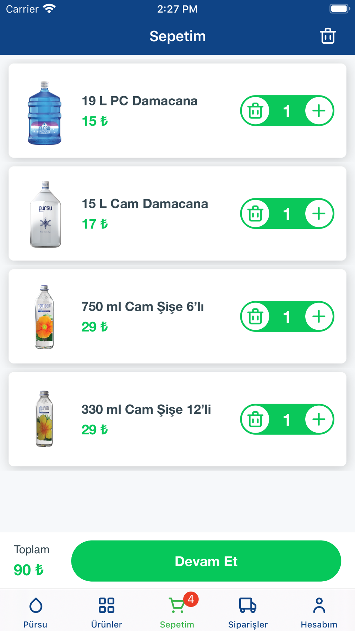Switch to the Ürünler tab
The width and height of the screenshot is (355, 631).
106,611
